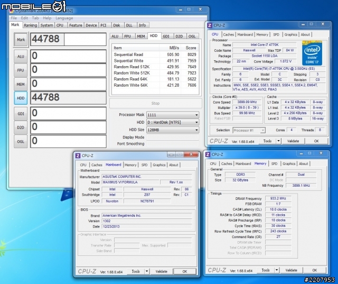
Task: Click the Core Speed 3899.09 MHz value
Action: point(247,102)
